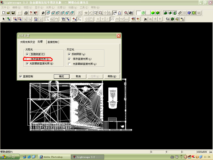The width and height of the screenshot is (213, 160).
Task: Toggle 太阳光 光影跟踪直接光照(R) checkbox
Action: [x=27, y=63]
